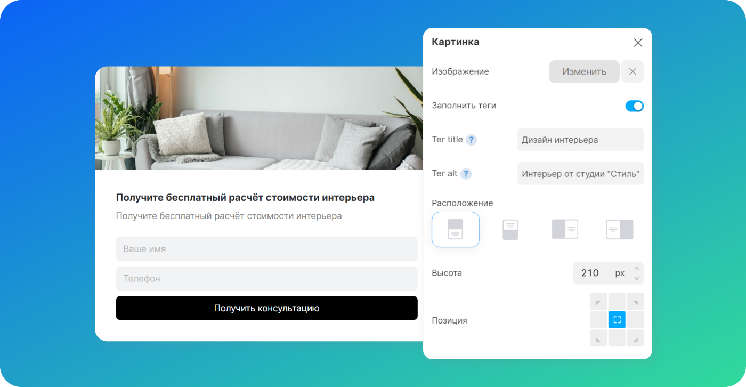Edit the Тег title field Дизайн интерьера

coord(580,140)
